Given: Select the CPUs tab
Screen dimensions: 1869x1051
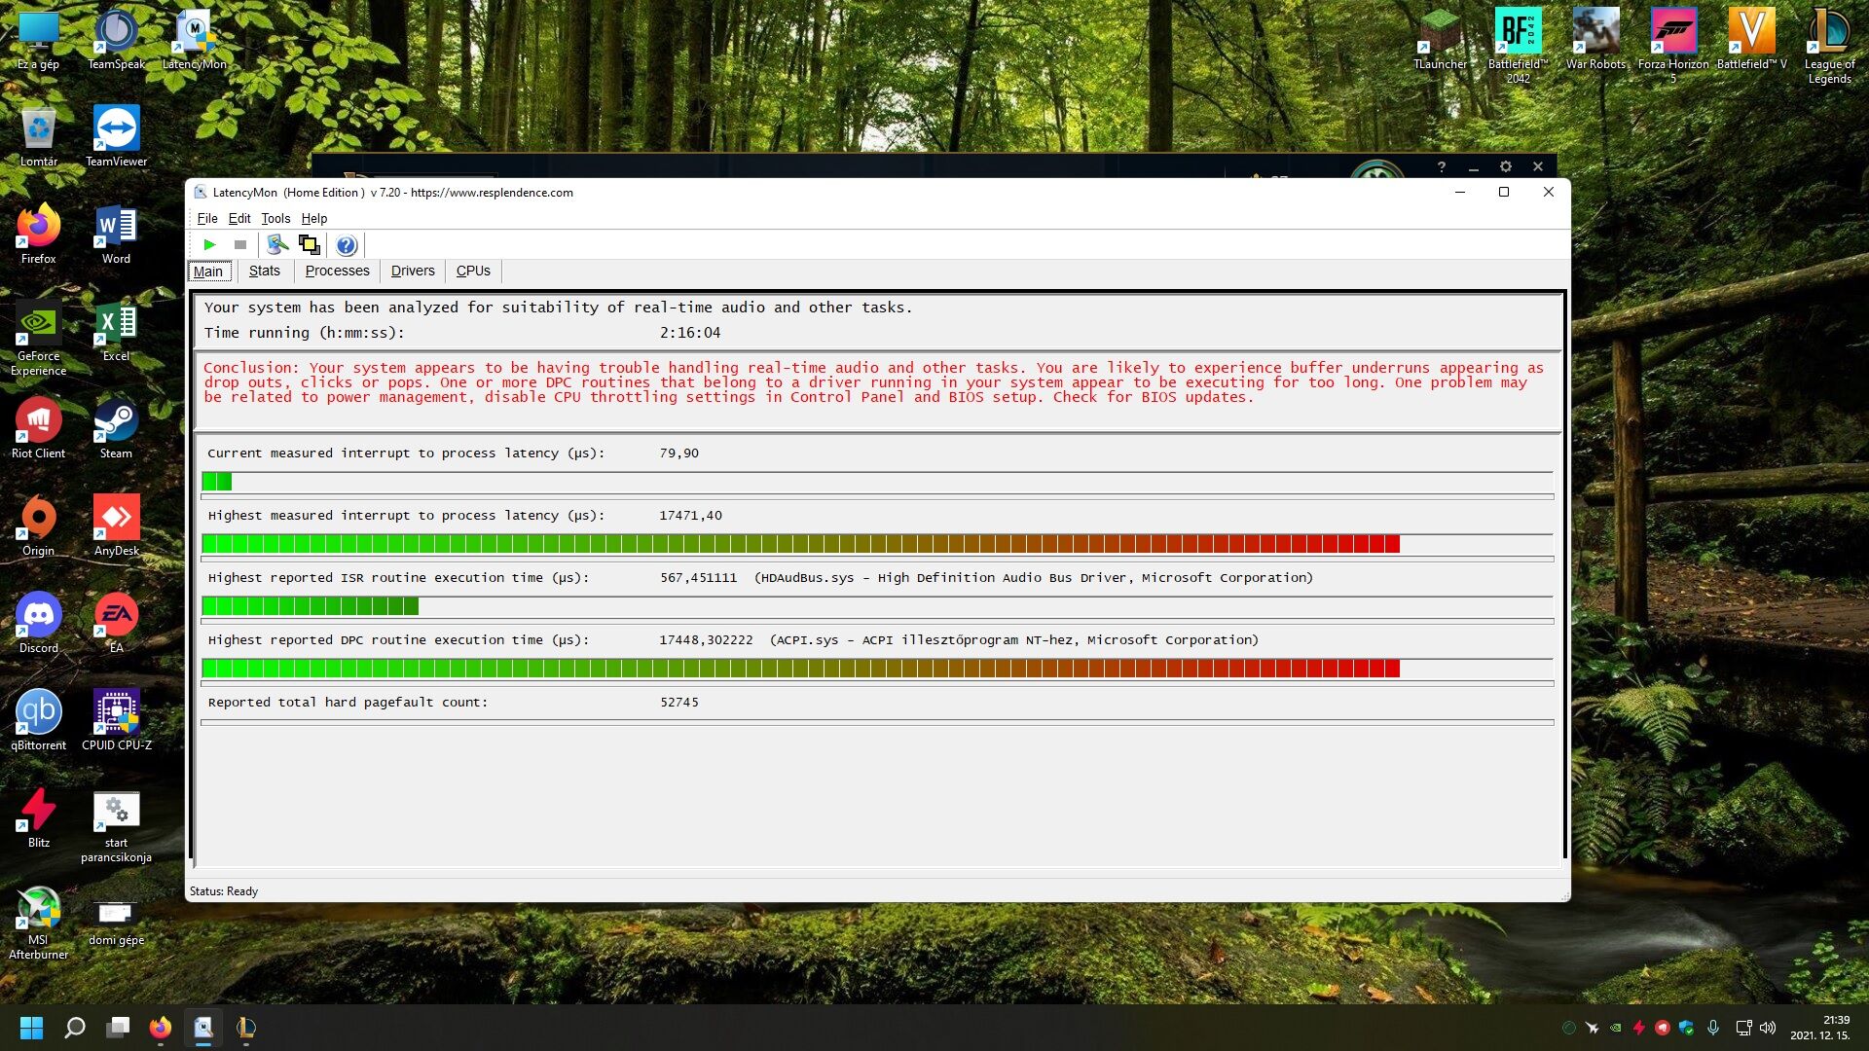Looking at the screenshot, I should coord(473,272).
